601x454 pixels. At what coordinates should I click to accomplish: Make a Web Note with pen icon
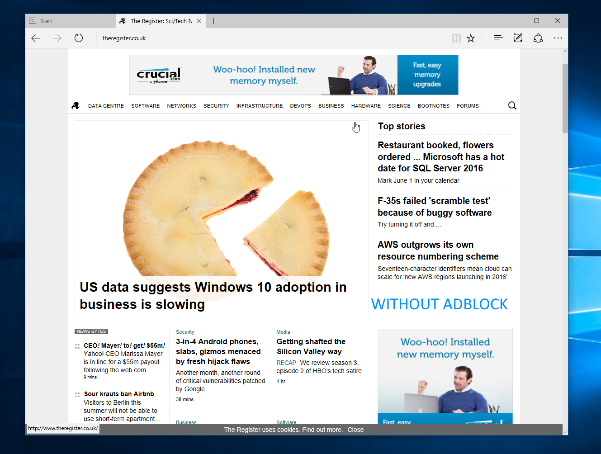click(518, 38)
